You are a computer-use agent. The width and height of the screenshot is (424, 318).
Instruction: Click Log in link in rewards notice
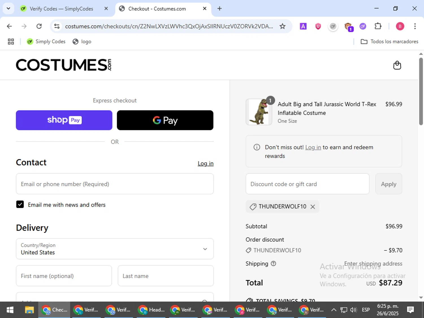tap(313, 147)
